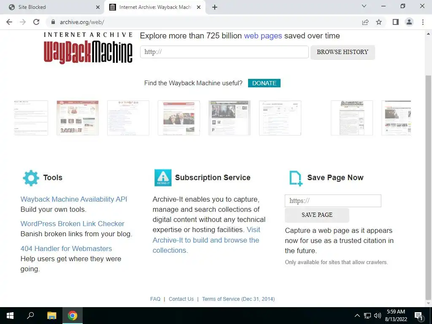Click the Tools gear icon
This screenshot has width=432, height=324.
[31, 178]
